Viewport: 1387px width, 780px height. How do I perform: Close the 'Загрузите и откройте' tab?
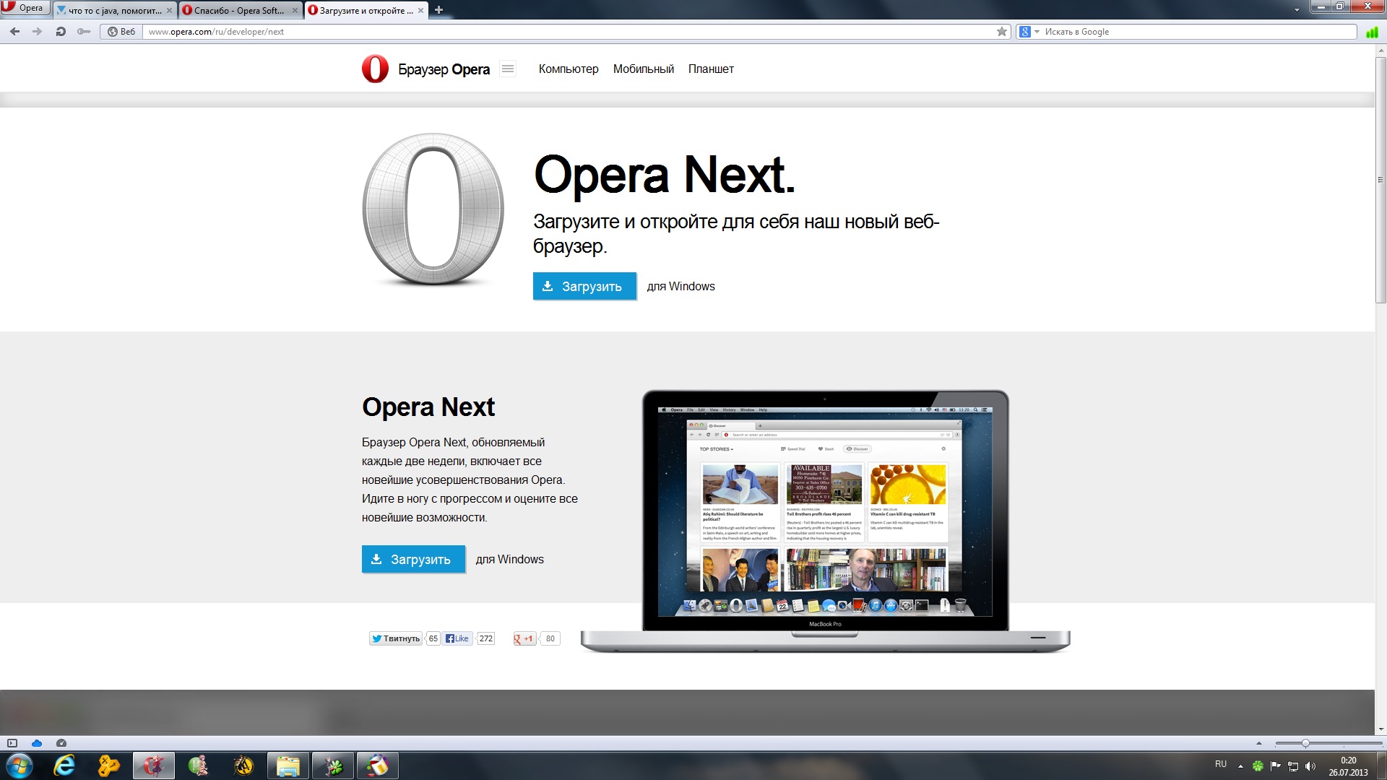pyautogui.click(x=420, y=11)
